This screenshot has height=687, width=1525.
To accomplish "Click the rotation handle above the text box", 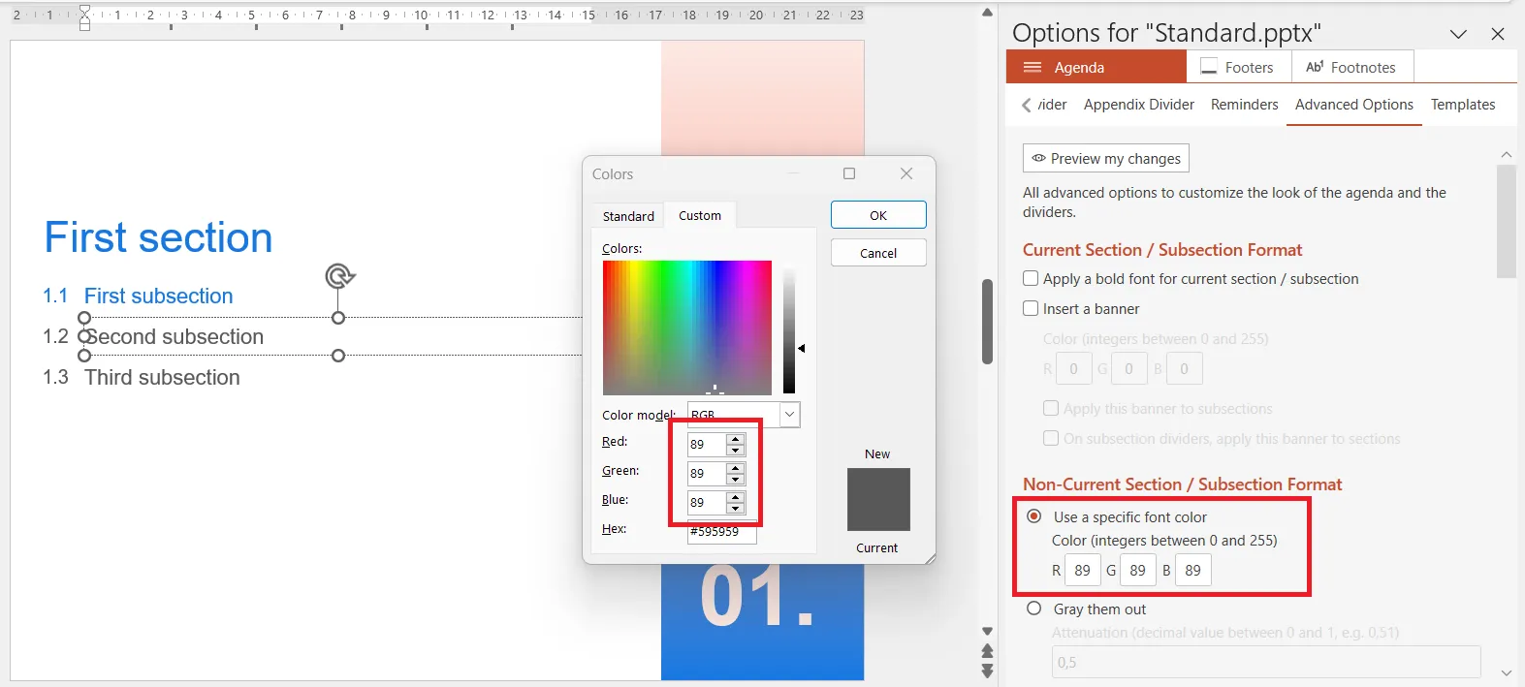I will 339,276.
